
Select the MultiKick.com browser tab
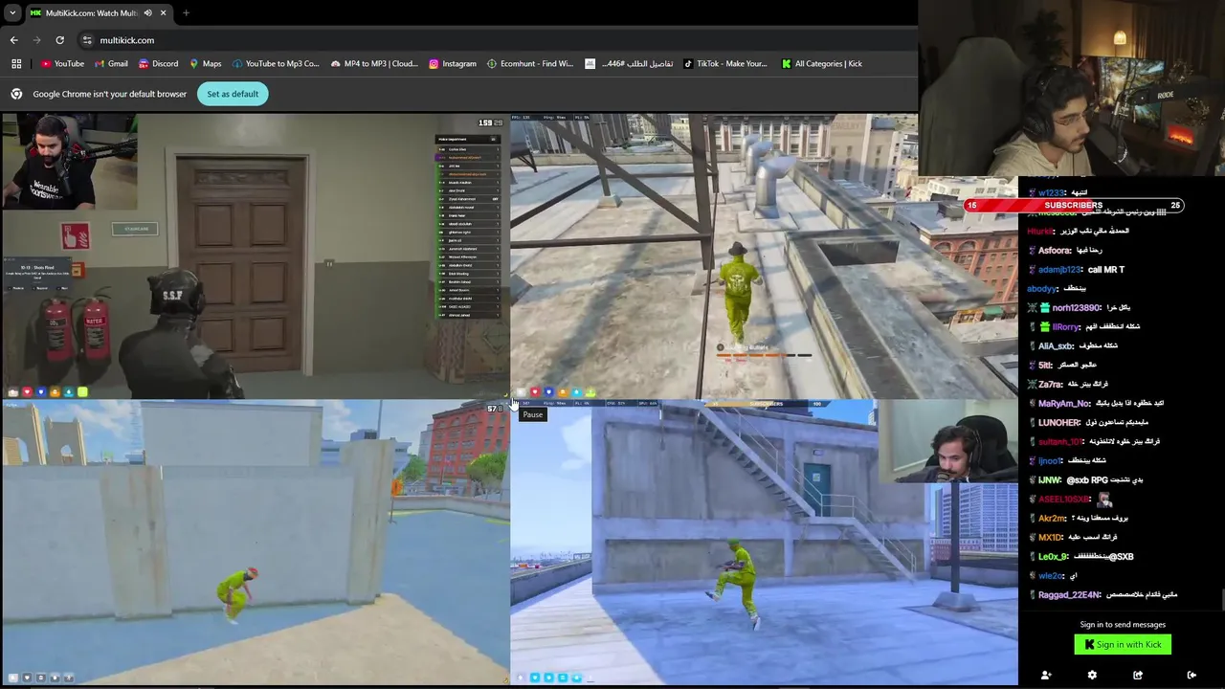pos(99,13)
